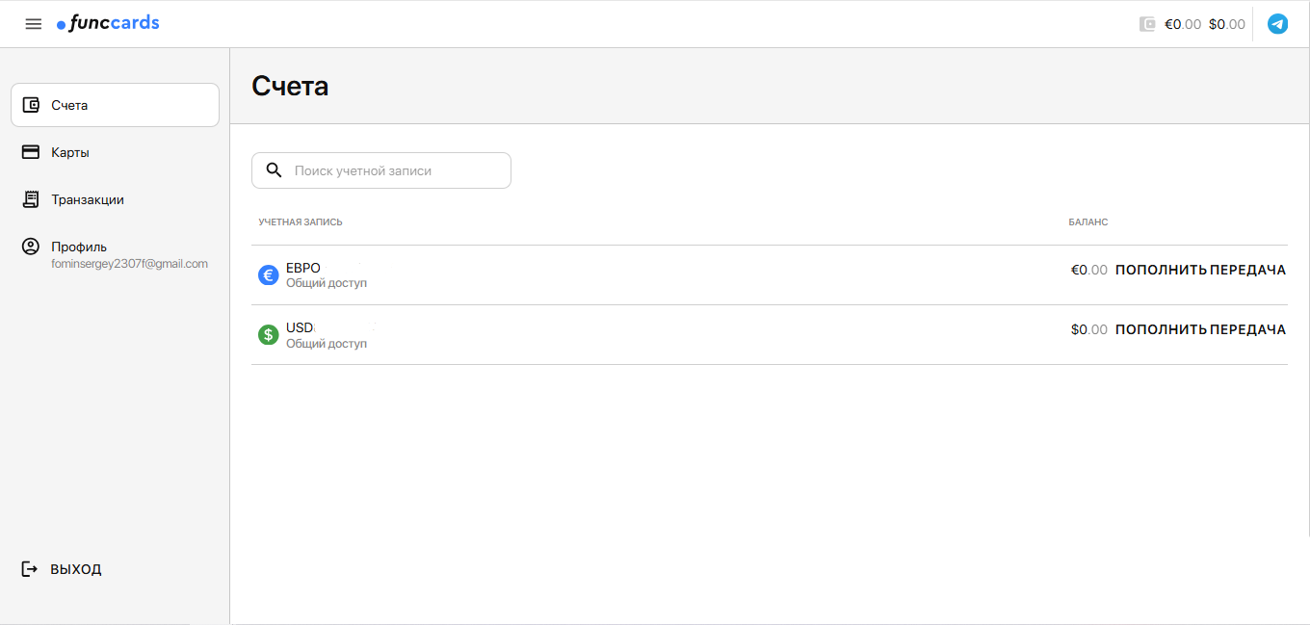Click ВЫХОД to log out
The image size is (1310, 625).
[75, 569]
